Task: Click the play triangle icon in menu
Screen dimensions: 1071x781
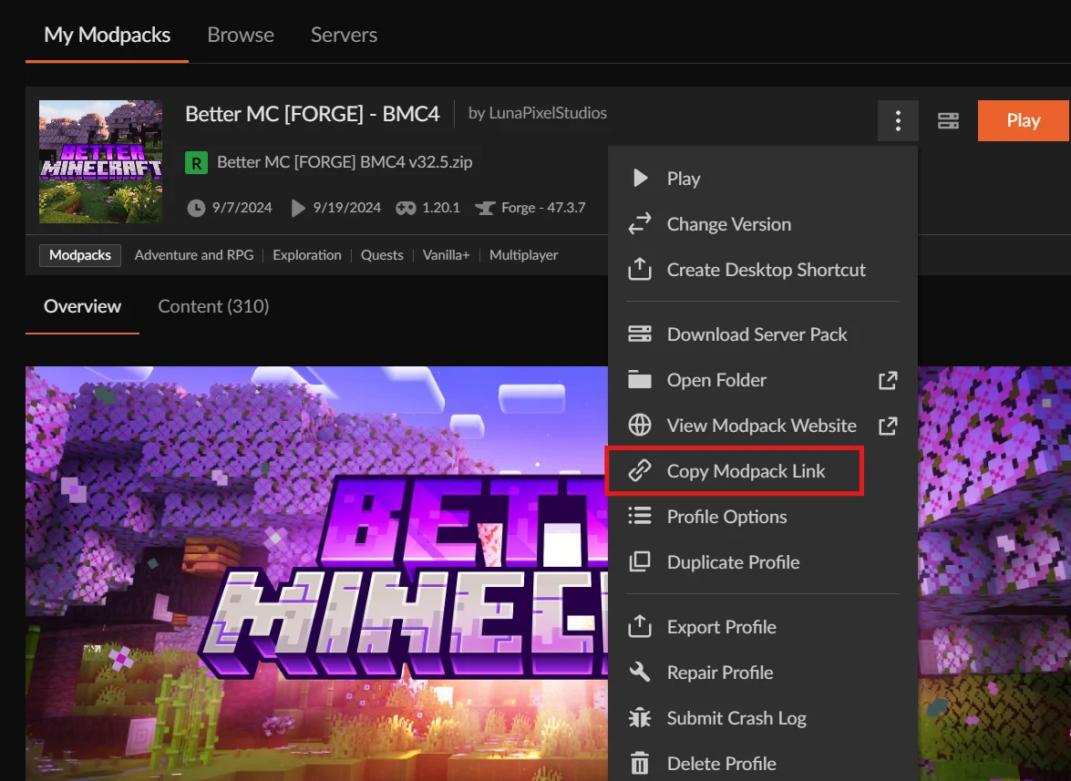Action: (x=640, y=179)
